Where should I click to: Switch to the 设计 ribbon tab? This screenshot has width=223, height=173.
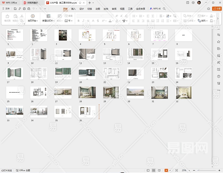tap(81, 9)
